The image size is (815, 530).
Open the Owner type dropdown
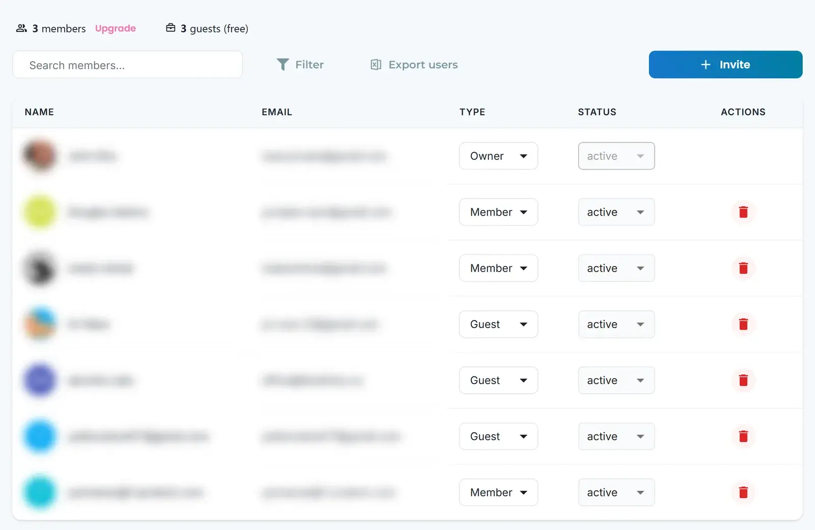point(498,156)
